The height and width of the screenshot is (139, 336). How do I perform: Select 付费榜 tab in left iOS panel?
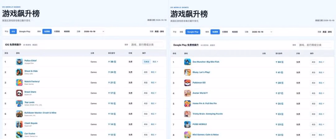click(57, 31)
